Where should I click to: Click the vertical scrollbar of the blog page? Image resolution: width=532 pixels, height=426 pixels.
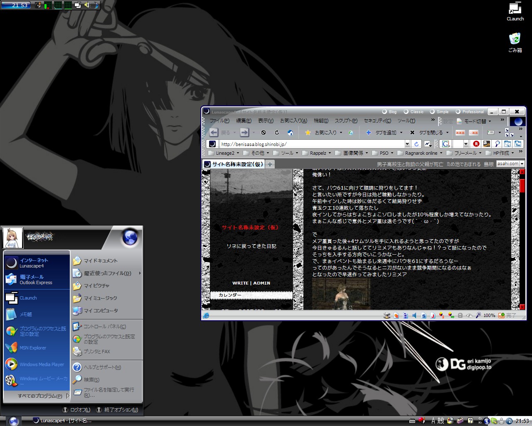pos(522,239)
